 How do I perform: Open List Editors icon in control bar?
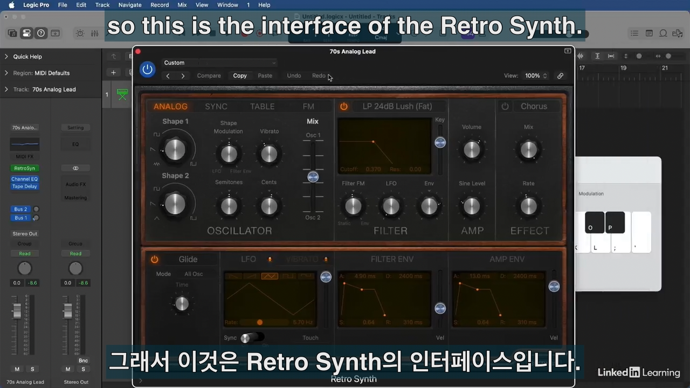click(634, 33)
